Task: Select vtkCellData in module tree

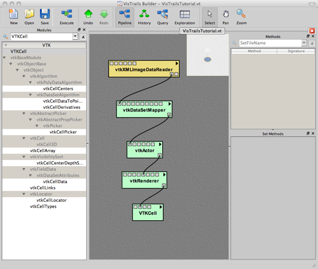Action: coord(55,182)
